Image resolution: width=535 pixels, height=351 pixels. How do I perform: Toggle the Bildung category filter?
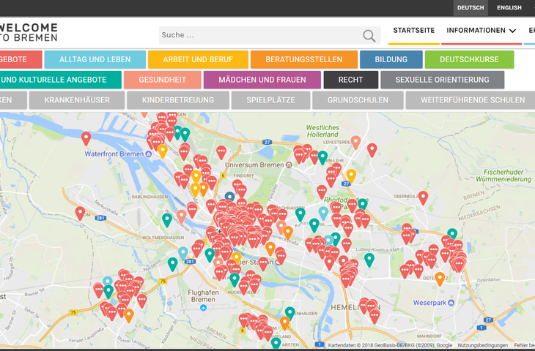pos(391,59)
